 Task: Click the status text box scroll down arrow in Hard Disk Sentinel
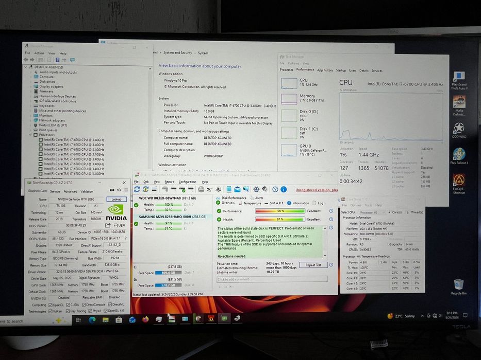325,256
